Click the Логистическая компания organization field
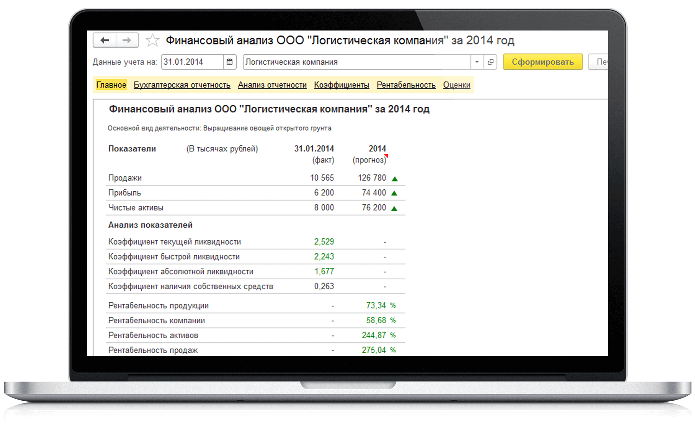695x429 pixels. pyautogui.click(x=357, y=62)
